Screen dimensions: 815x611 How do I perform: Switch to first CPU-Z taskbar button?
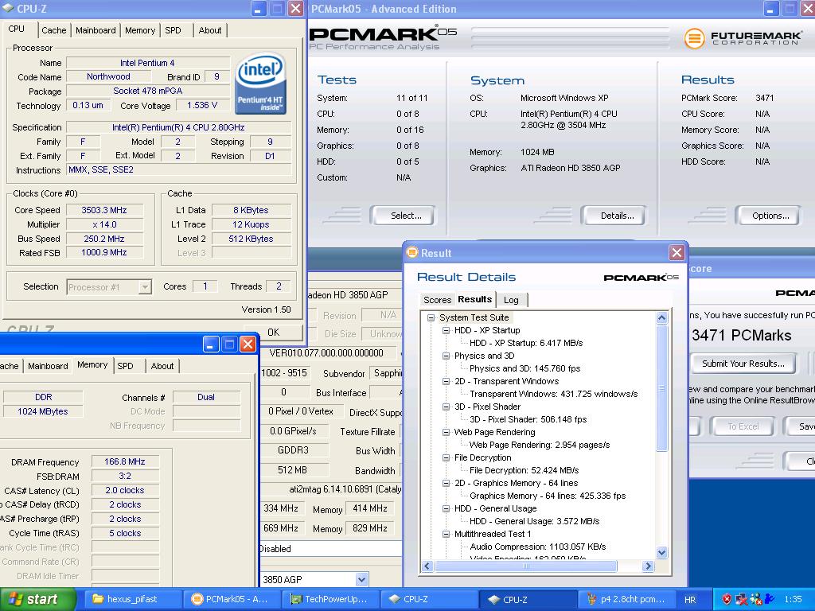429,600
